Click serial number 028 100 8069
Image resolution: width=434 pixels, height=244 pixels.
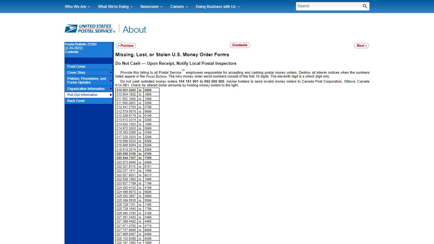[x=126, y=238]
